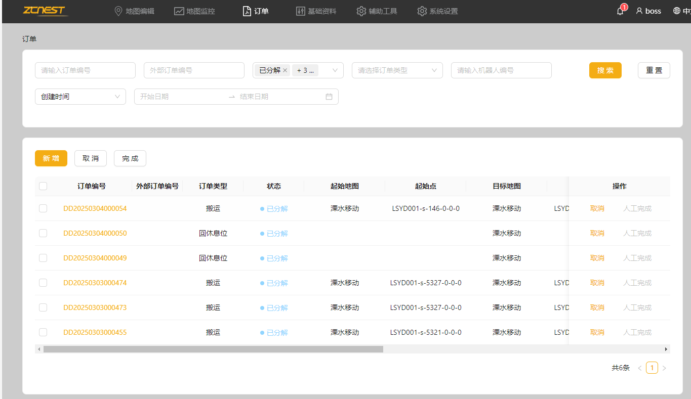
Task: Expand the order status multi-select dropdown
Action: coord(335,71)
